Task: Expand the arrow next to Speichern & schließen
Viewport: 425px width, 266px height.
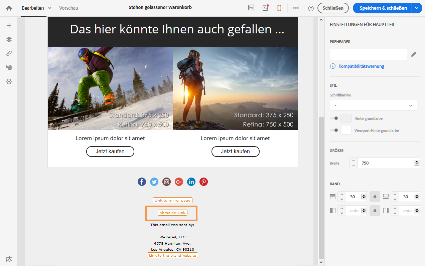Action: pos(417,8)
